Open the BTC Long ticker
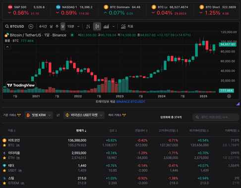The width and height of the screenshot is (241, 188). (170, 10)
